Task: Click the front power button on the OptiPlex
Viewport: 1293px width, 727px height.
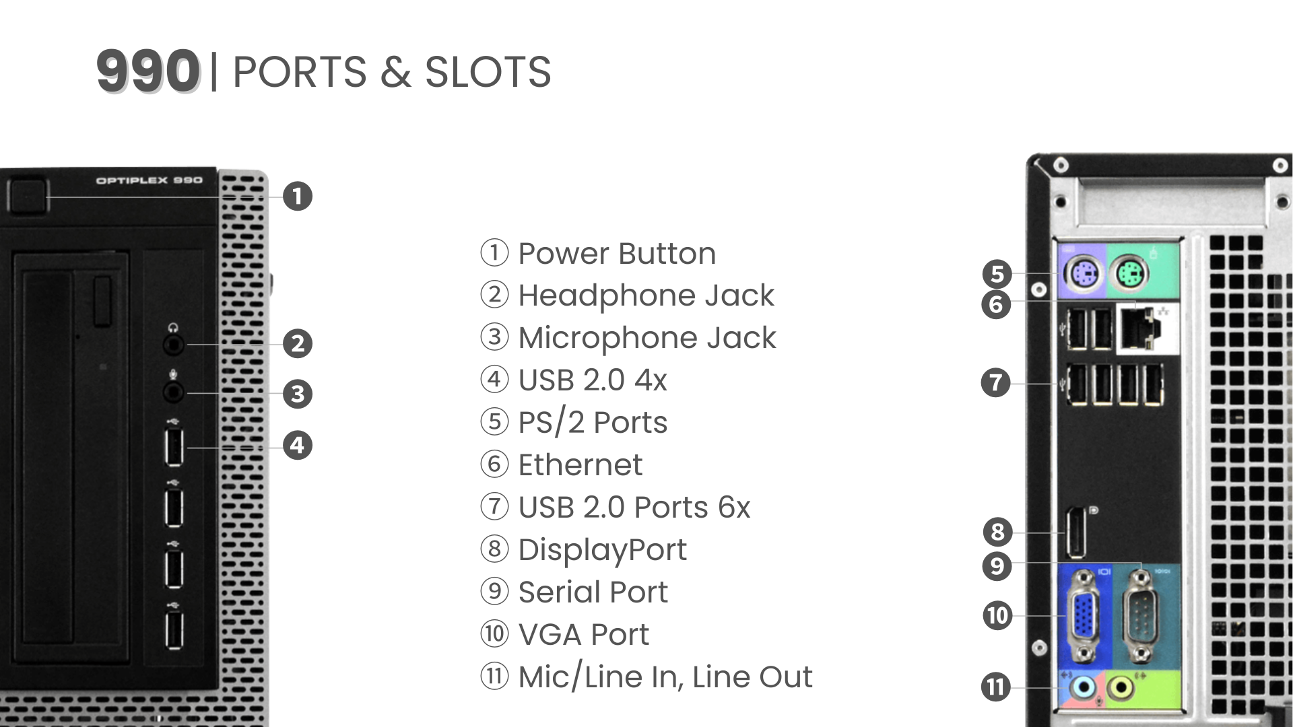Action: tap(28, 196)
